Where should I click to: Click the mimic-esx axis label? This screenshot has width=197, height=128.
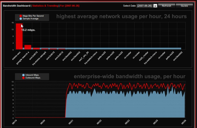tap(16, 56)
